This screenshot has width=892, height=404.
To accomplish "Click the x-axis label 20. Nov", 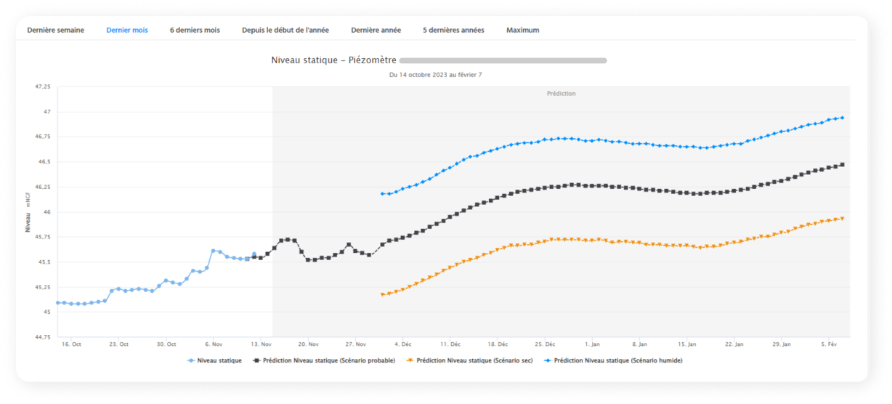I will coord(309,344).
